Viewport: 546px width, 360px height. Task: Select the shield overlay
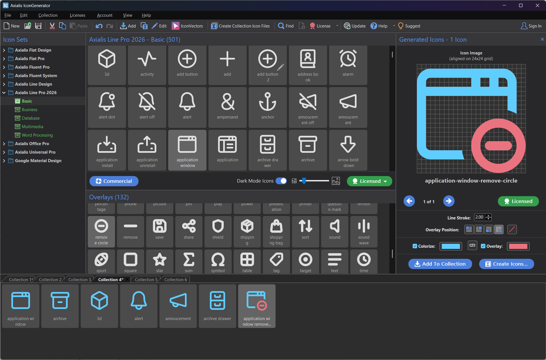pyautogui.click(x=218, y=232)
